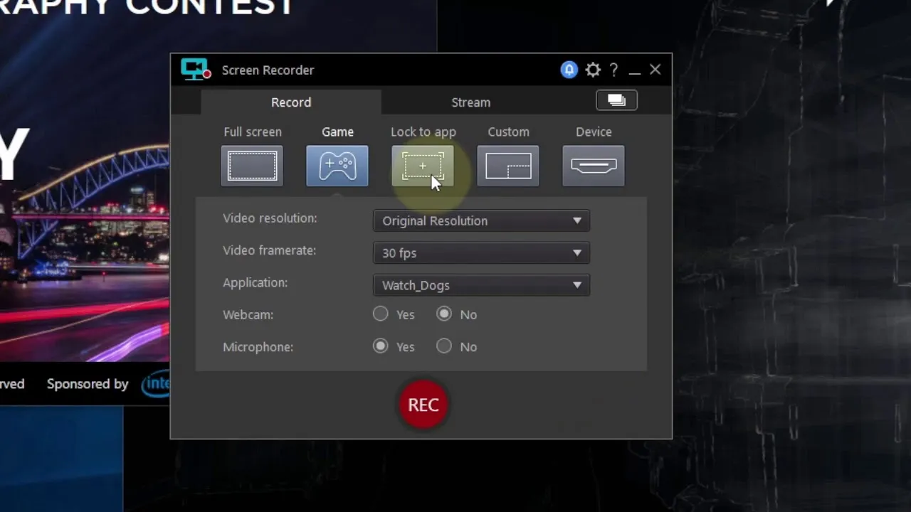
Task: Click the Device mode label
Action: tap(594, 132)
